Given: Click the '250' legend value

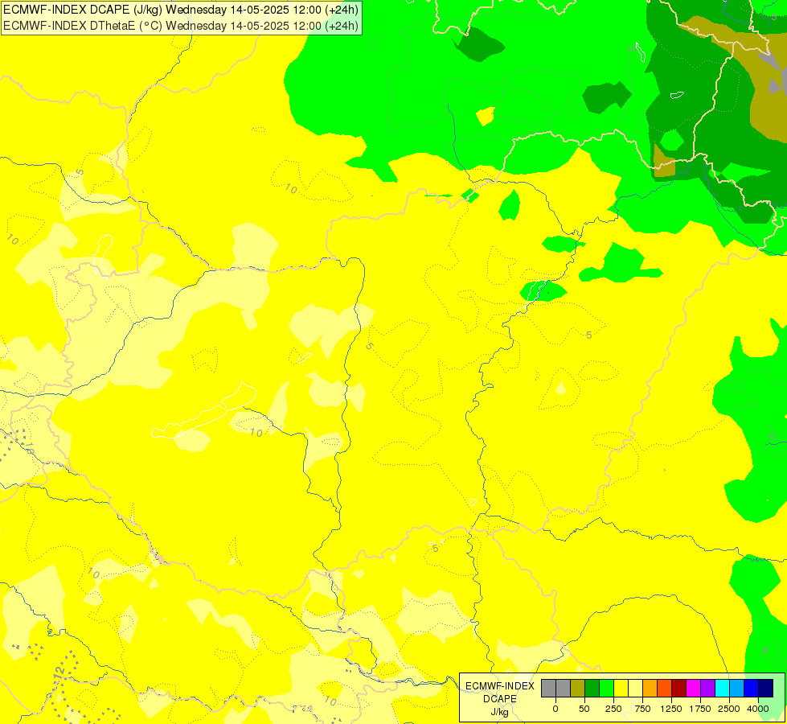Looking at the screenshot, I should (x=613, y=709).
